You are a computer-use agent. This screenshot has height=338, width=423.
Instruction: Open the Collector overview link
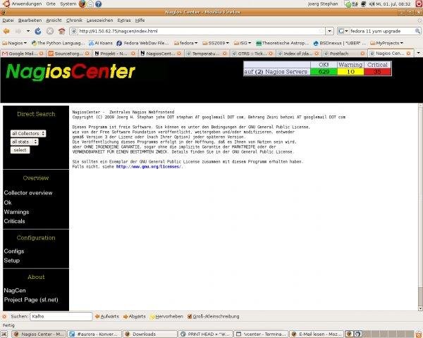coord(28,193)
